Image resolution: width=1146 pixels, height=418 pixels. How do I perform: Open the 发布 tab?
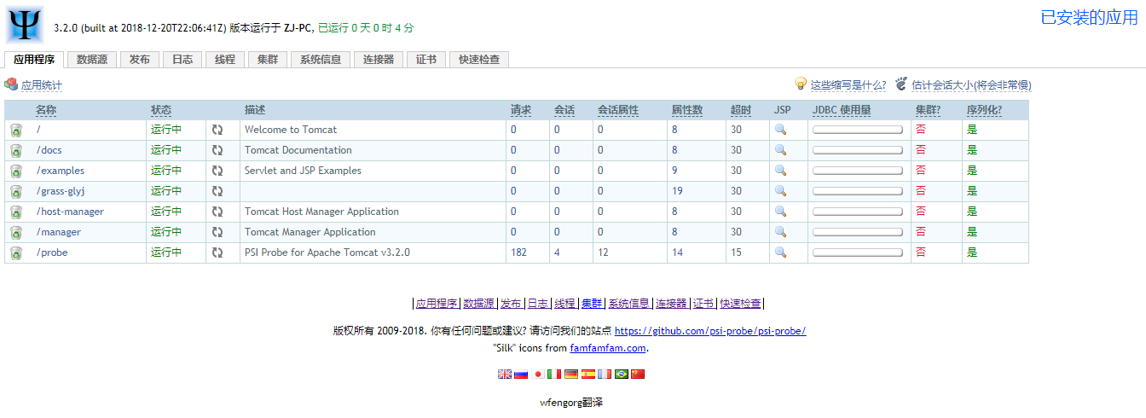pyautogui.click(x=140, y=60)
